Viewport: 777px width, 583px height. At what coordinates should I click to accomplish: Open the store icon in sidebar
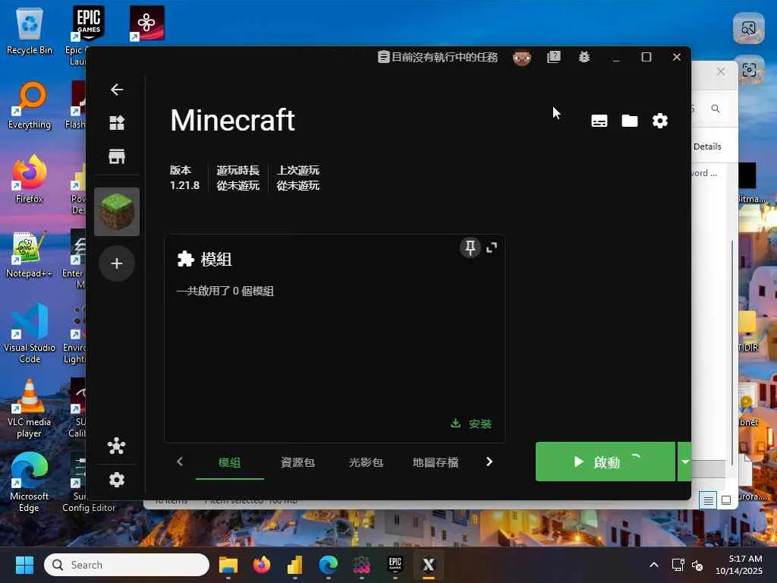coord(117,156)
